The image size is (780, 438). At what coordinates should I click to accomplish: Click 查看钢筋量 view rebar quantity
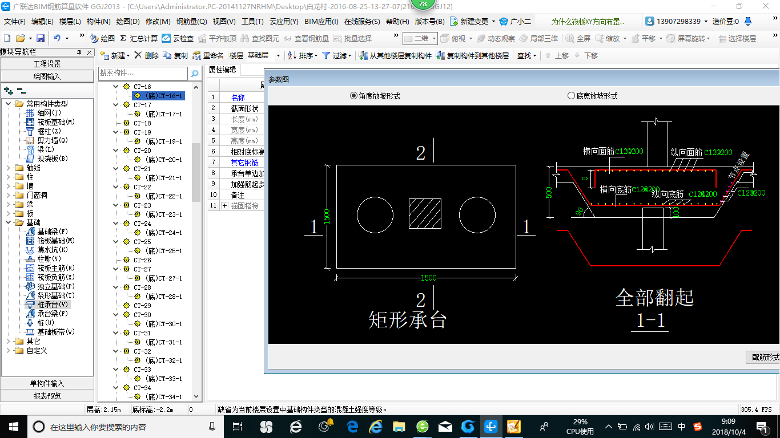pos(307,38)
